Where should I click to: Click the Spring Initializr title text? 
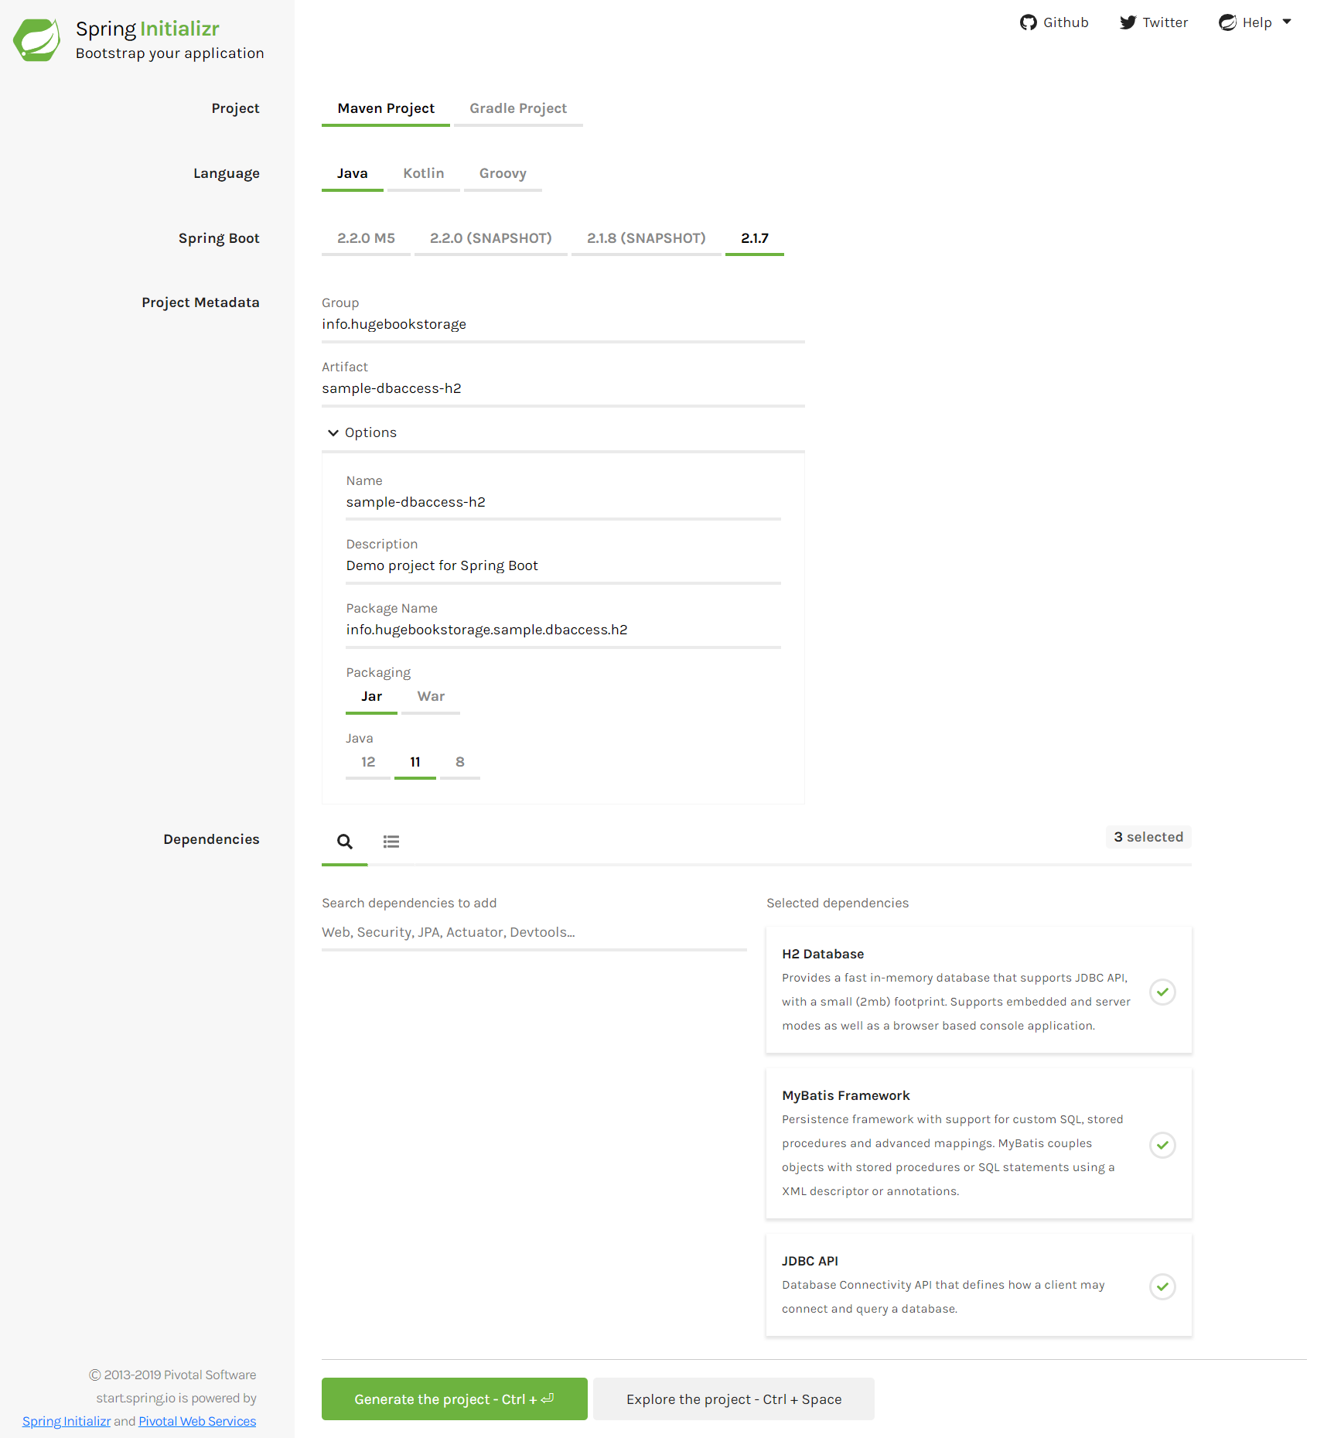pyautogui.click(x=148, y=29)
